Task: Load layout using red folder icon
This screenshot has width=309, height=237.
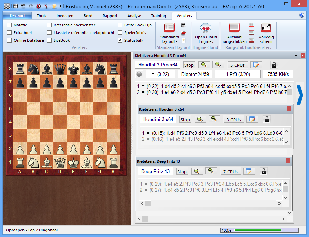Action: pyautogui.click(x=183, y=33)
